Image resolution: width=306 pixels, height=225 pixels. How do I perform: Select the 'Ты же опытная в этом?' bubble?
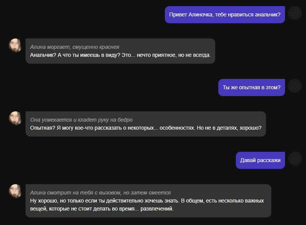click(251, 87)
